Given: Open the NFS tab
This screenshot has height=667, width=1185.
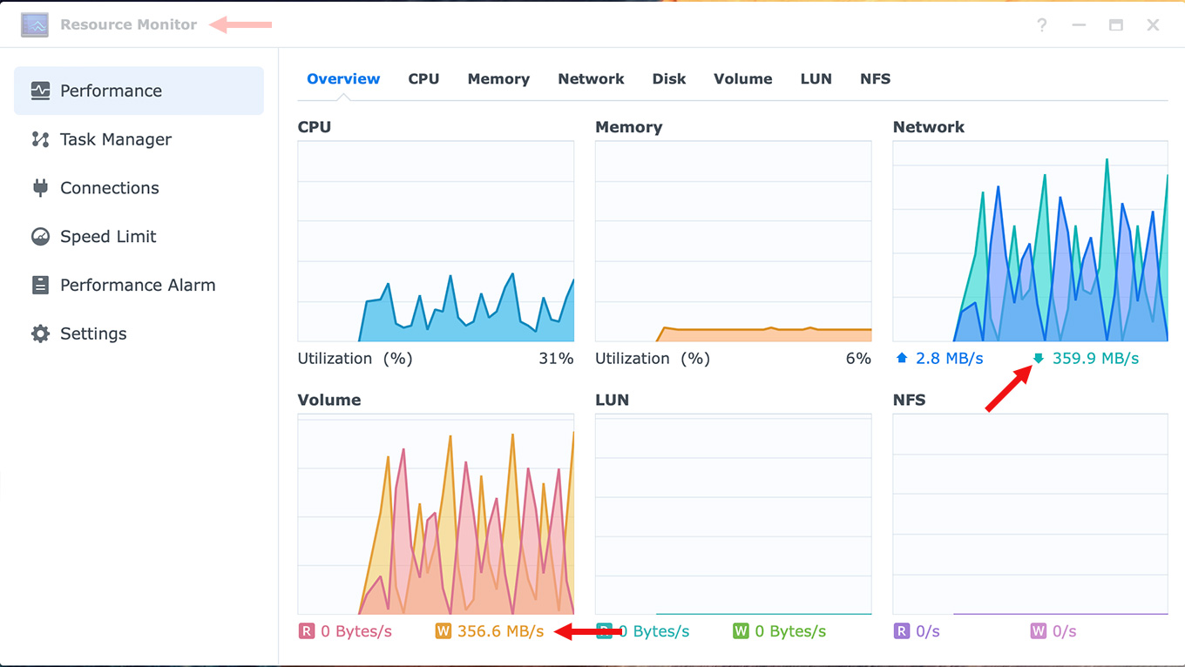Looking at the screenshot, I should click(x=875, y=78).
